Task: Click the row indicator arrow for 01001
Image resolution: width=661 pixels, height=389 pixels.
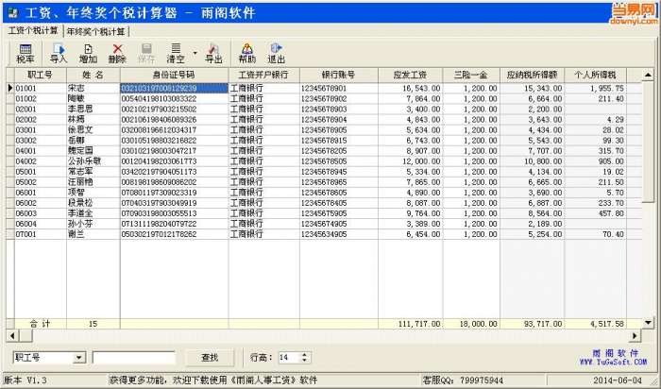Action: click(x=10, y=88)
